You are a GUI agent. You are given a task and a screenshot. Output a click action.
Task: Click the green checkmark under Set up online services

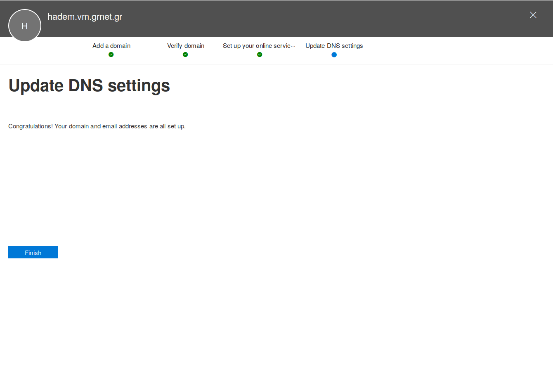260,54
